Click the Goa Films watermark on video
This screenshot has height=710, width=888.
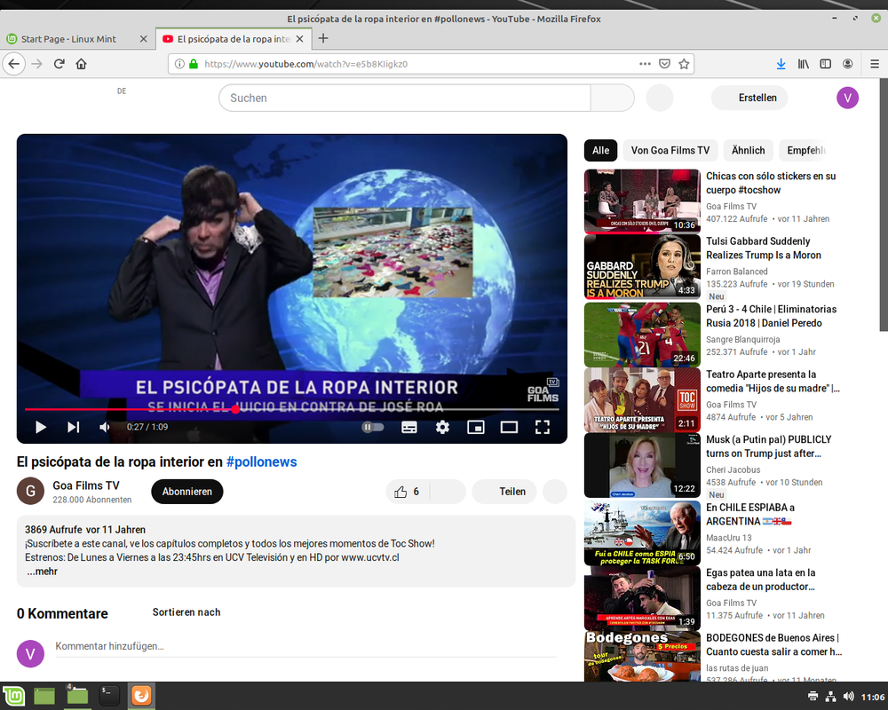[x=543, y=390]
